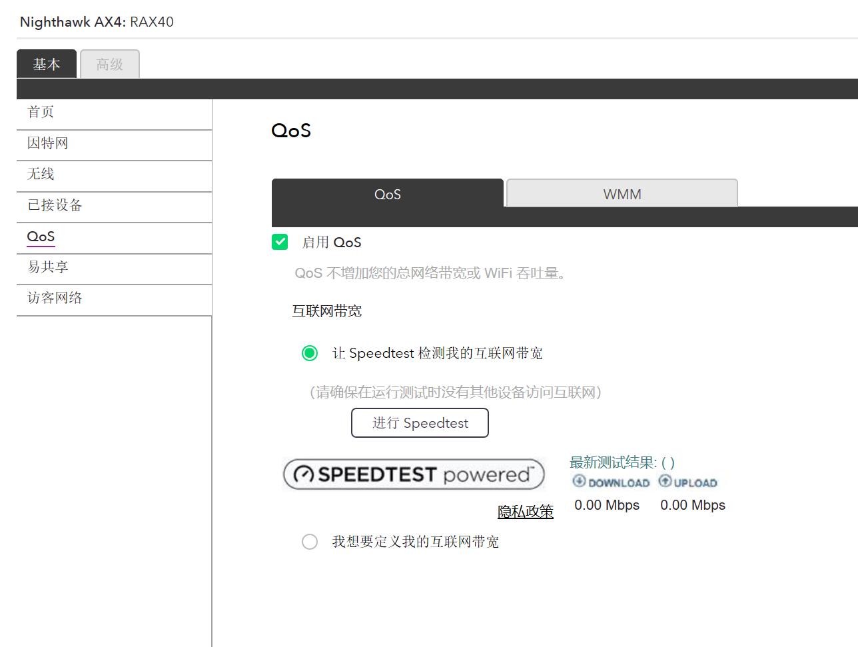Open the 隐私政策 link
This screenshot has width=858, height=647.
(525, 511)
